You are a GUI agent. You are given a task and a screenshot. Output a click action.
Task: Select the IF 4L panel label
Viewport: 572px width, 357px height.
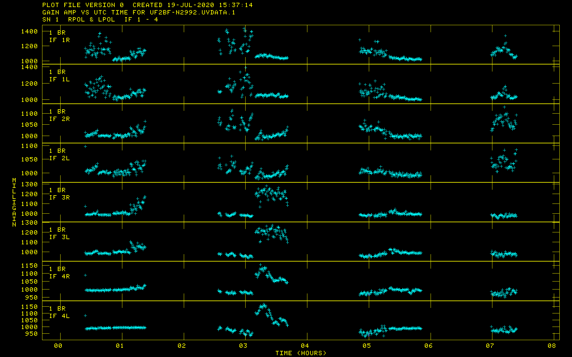click(x=59, y=316)
